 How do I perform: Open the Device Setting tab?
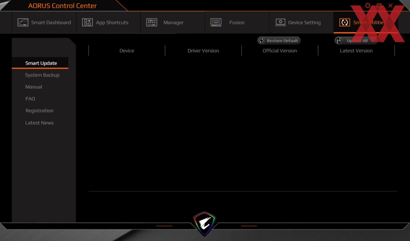click(x=301, y=23)
